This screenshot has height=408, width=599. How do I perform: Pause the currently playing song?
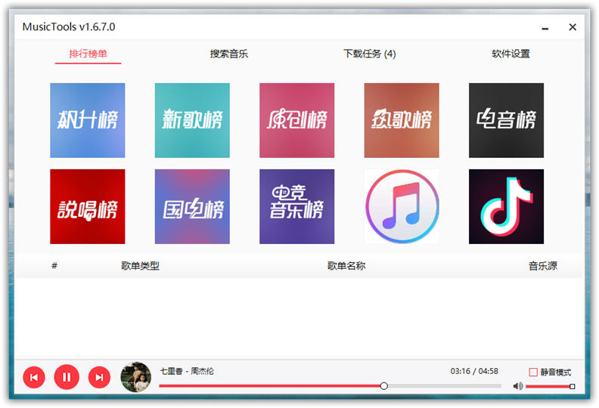(67, 377)
